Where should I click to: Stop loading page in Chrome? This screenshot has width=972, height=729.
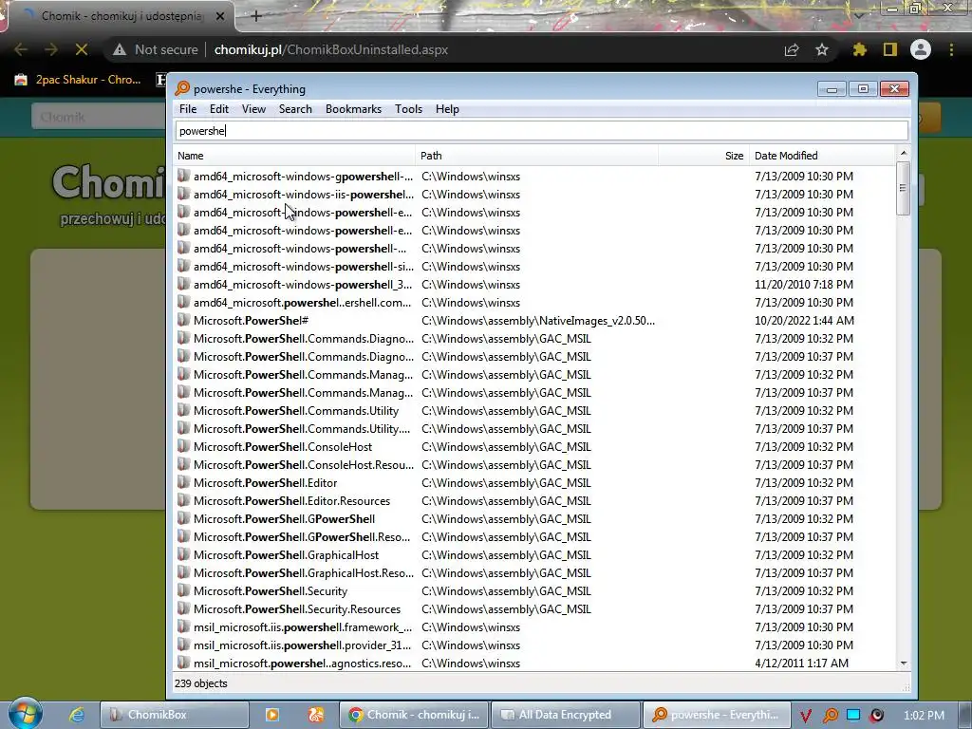pos(82,49)
